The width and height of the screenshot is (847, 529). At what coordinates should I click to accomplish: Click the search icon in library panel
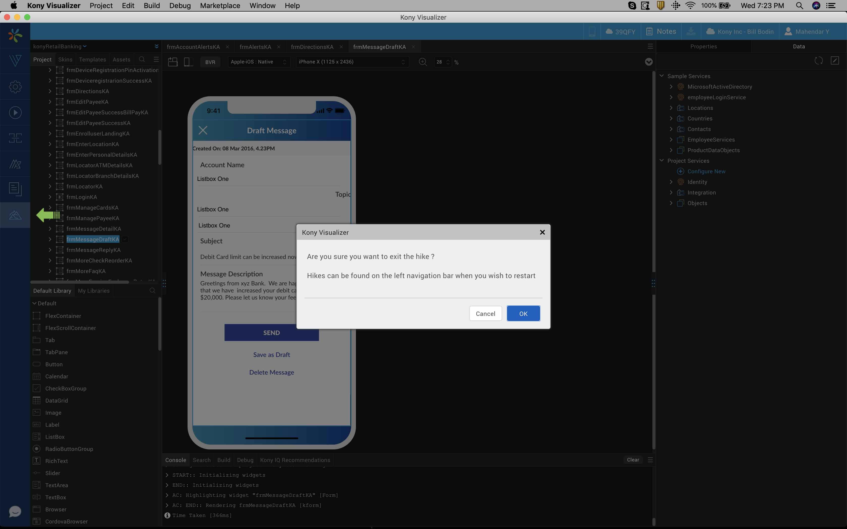[x=152, y=291]
